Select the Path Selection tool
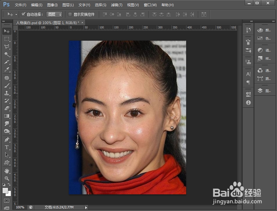The image size is (277, 211). tap(7, 155)
